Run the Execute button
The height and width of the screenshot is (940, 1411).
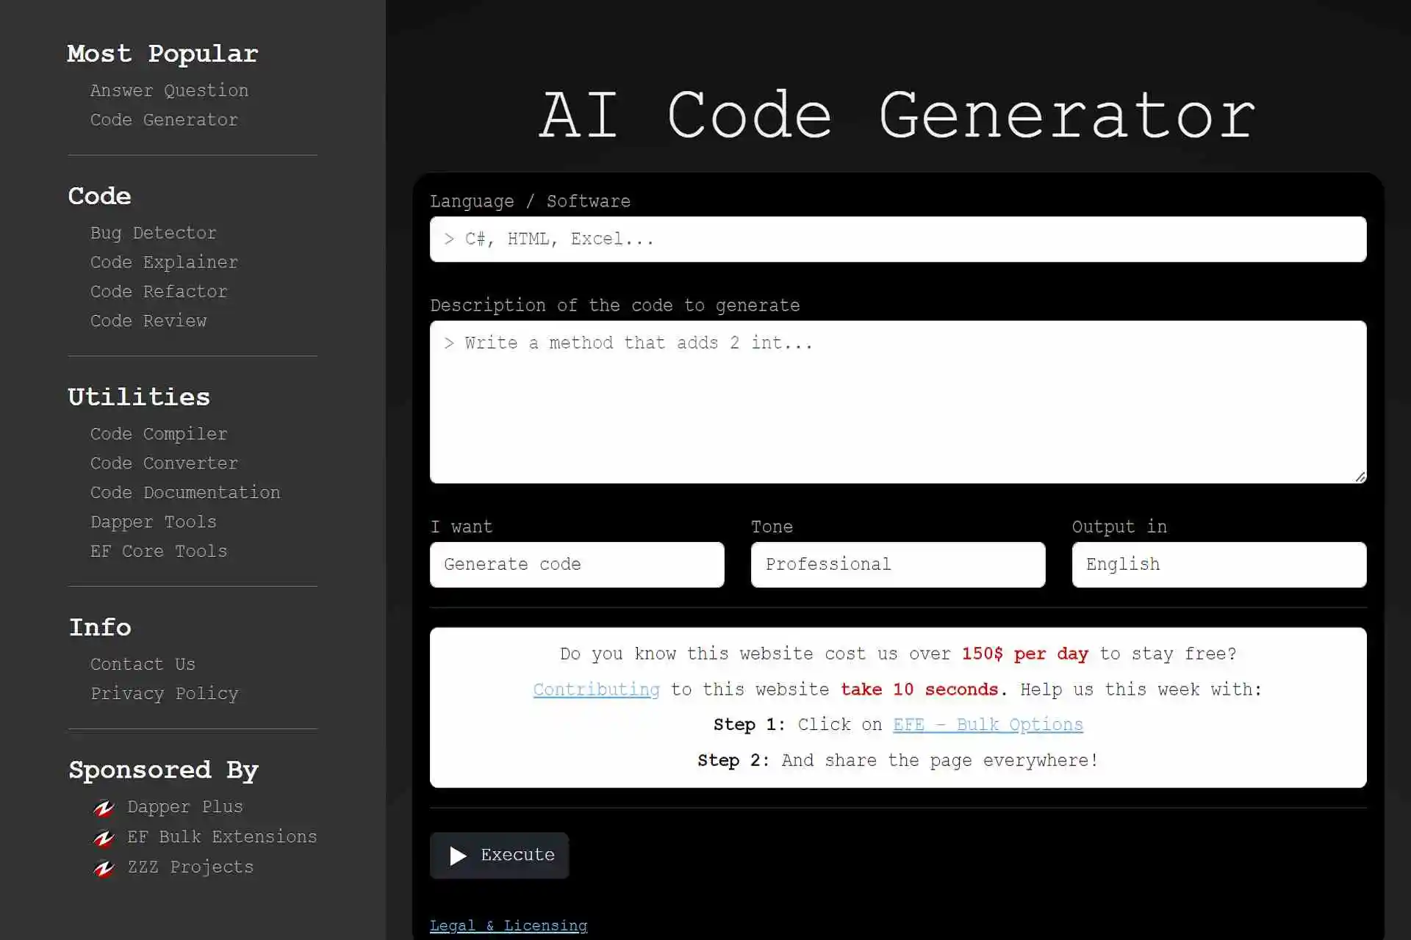[500, 856]
